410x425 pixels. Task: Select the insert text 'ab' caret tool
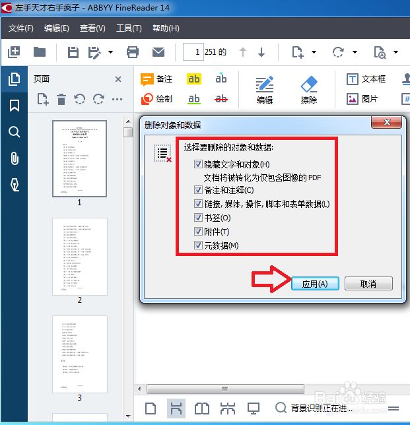tap(221, 79)
